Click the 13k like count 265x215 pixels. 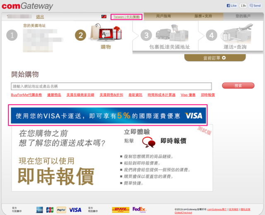[243, 5]
